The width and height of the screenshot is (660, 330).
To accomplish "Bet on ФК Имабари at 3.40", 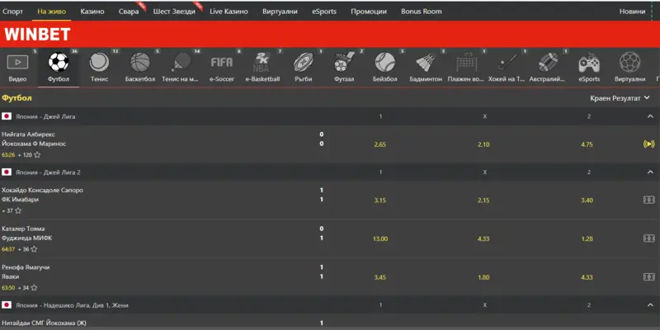I will [587, 200].
